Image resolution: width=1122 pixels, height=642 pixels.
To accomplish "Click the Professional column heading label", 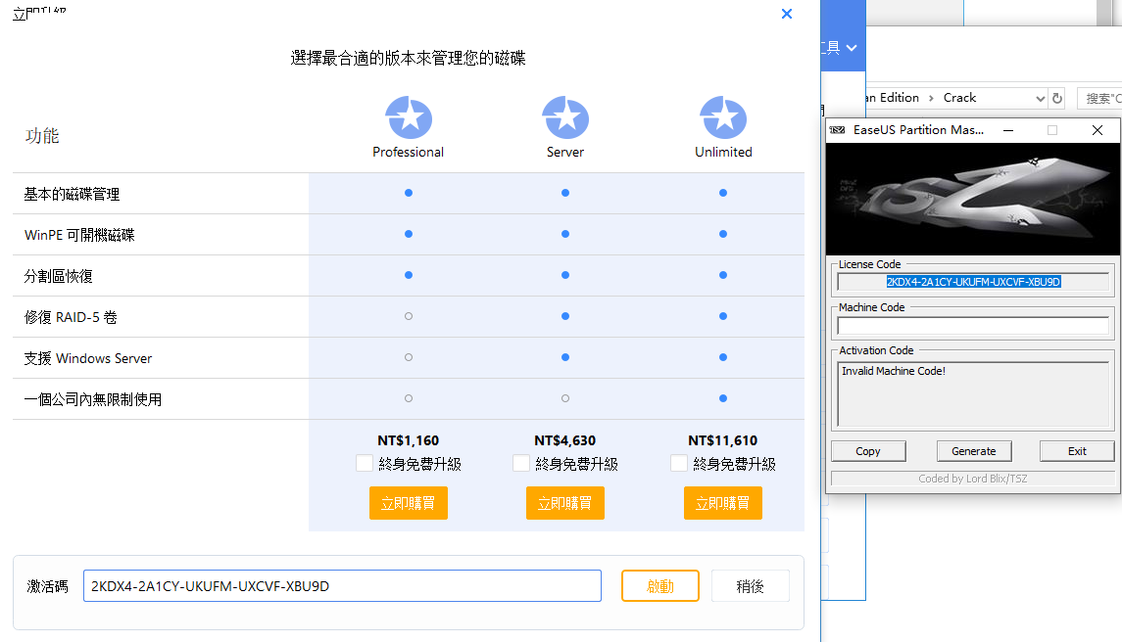I will point(408,153).
